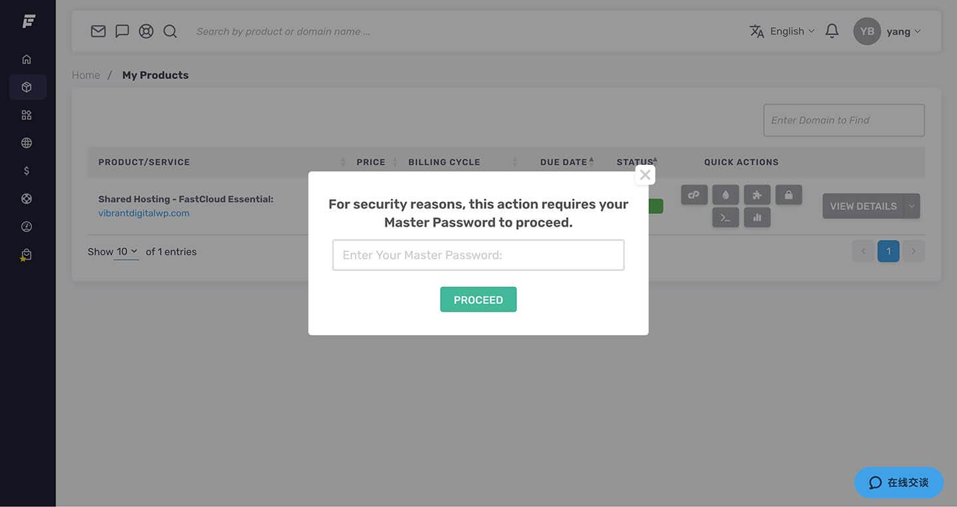
Task: Open the dollar billing icon in sidebar
Action: (27, 171)
